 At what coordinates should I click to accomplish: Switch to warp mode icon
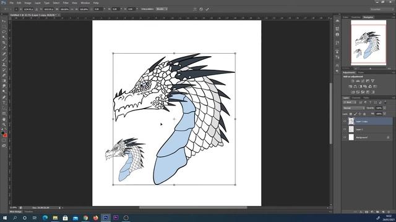pyautogui.click(x=195, y=9)
